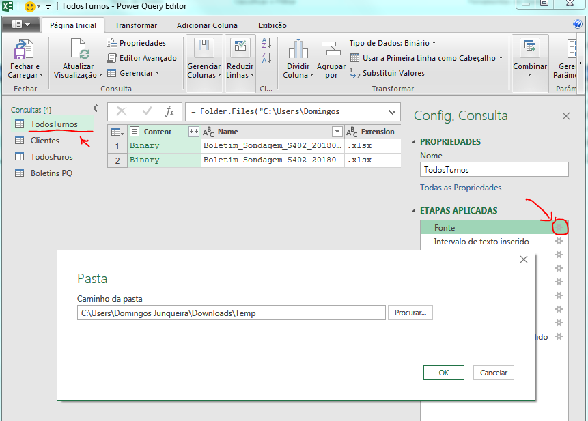Collapse the PROPRIEDADES section

click(x=414, y=141)
